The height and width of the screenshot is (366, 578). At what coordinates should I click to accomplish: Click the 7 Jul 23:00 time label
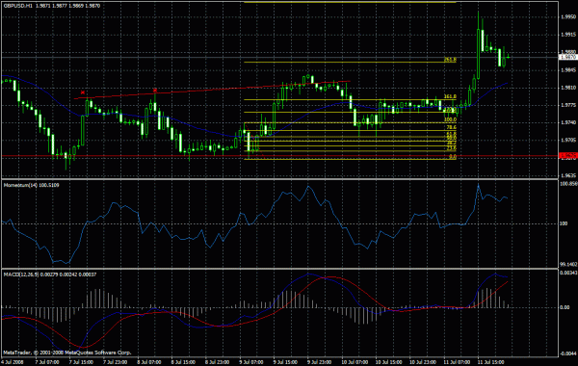coord(115,362)
